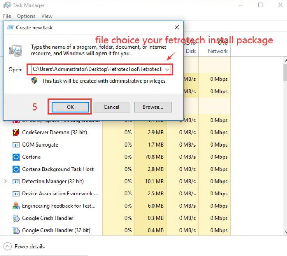The width and height of the screenshot is (287, 256).
Task: Click the Fewer details arrow icon
Action: point(7,246)
